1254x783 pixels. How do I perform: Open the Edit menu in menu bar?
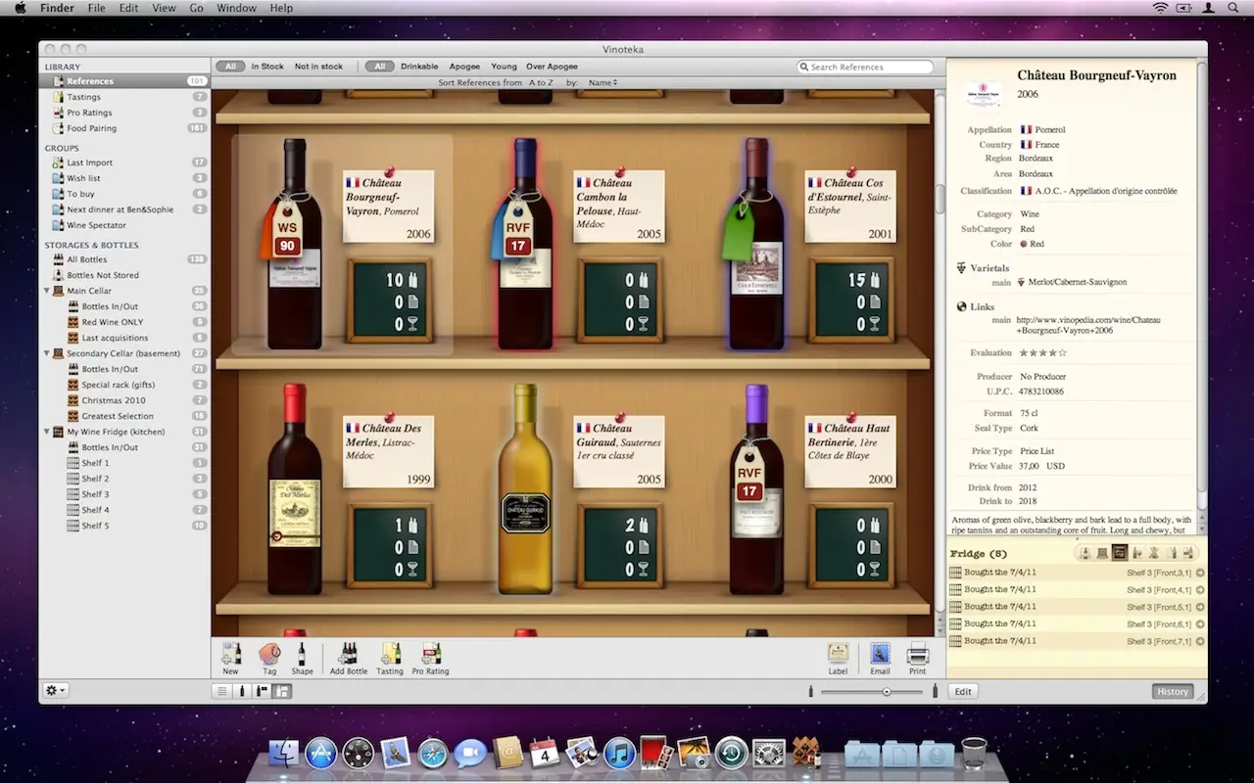(128, 8)
